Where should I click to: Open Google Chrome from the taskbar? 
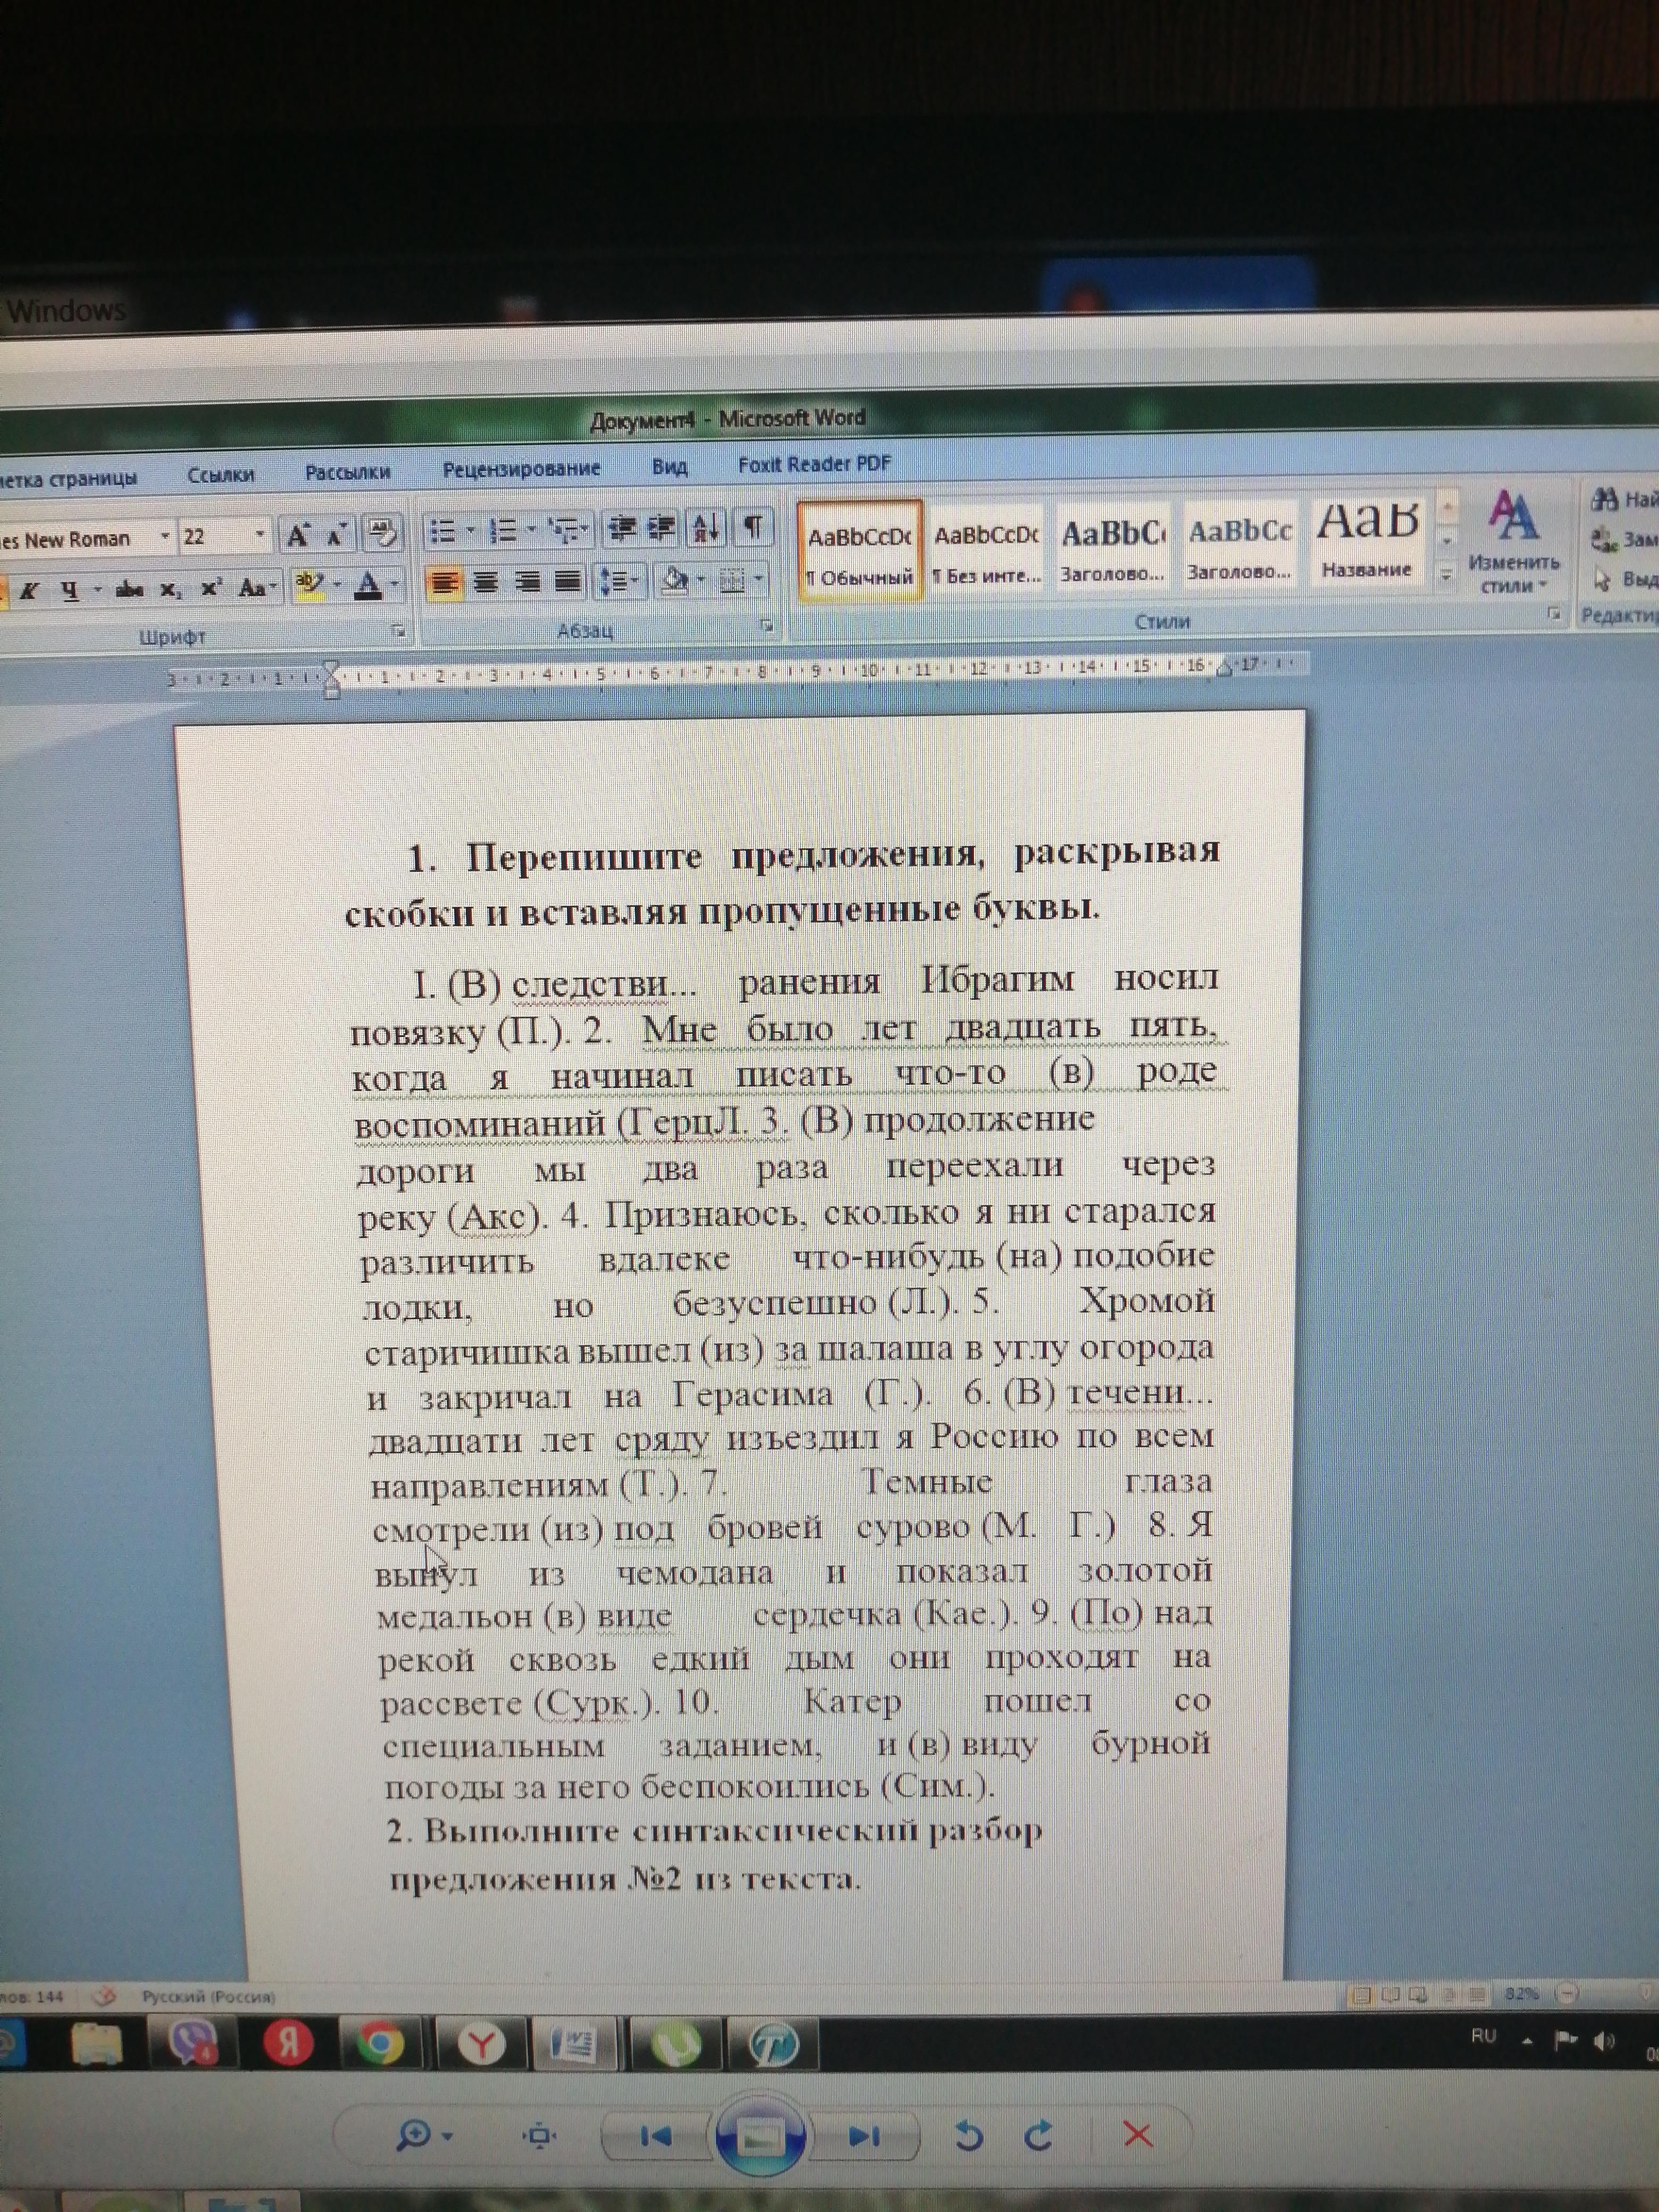click(x=380, y=2044)
